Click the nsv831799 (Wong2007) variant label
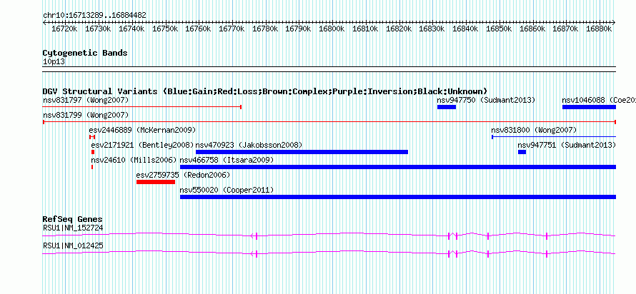This screenshot has height=294, width=636. click(86, 115)
